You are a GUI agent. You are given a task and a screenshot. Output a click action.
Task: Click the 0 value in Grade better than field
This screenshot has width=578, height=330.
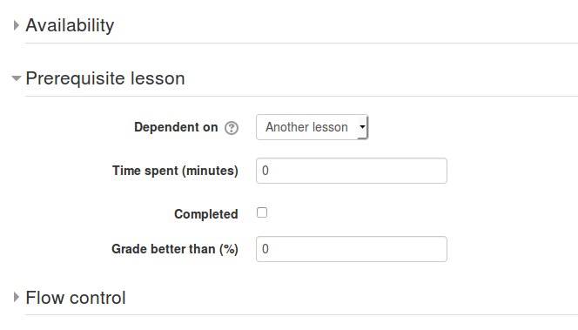265,249
